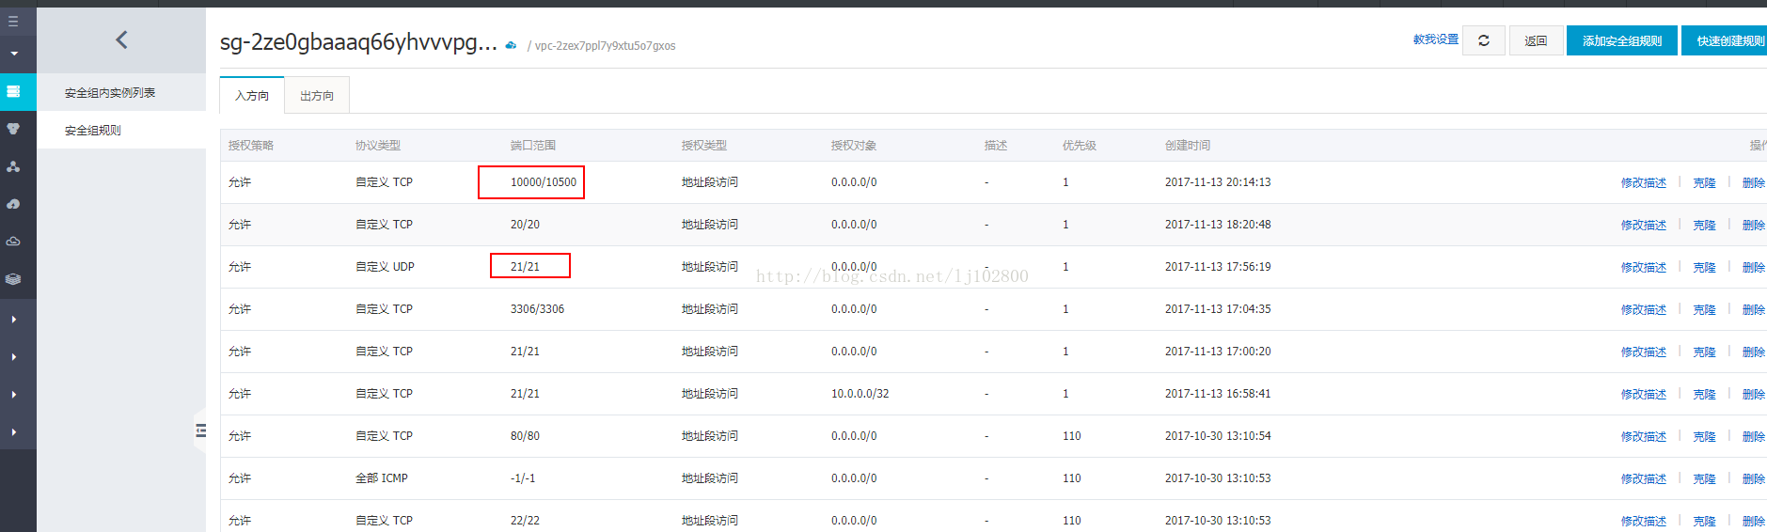The width and height of the screenshot is (1767, 532).
Task: Click the 授权策略 column header
Action: pos(251,146)
